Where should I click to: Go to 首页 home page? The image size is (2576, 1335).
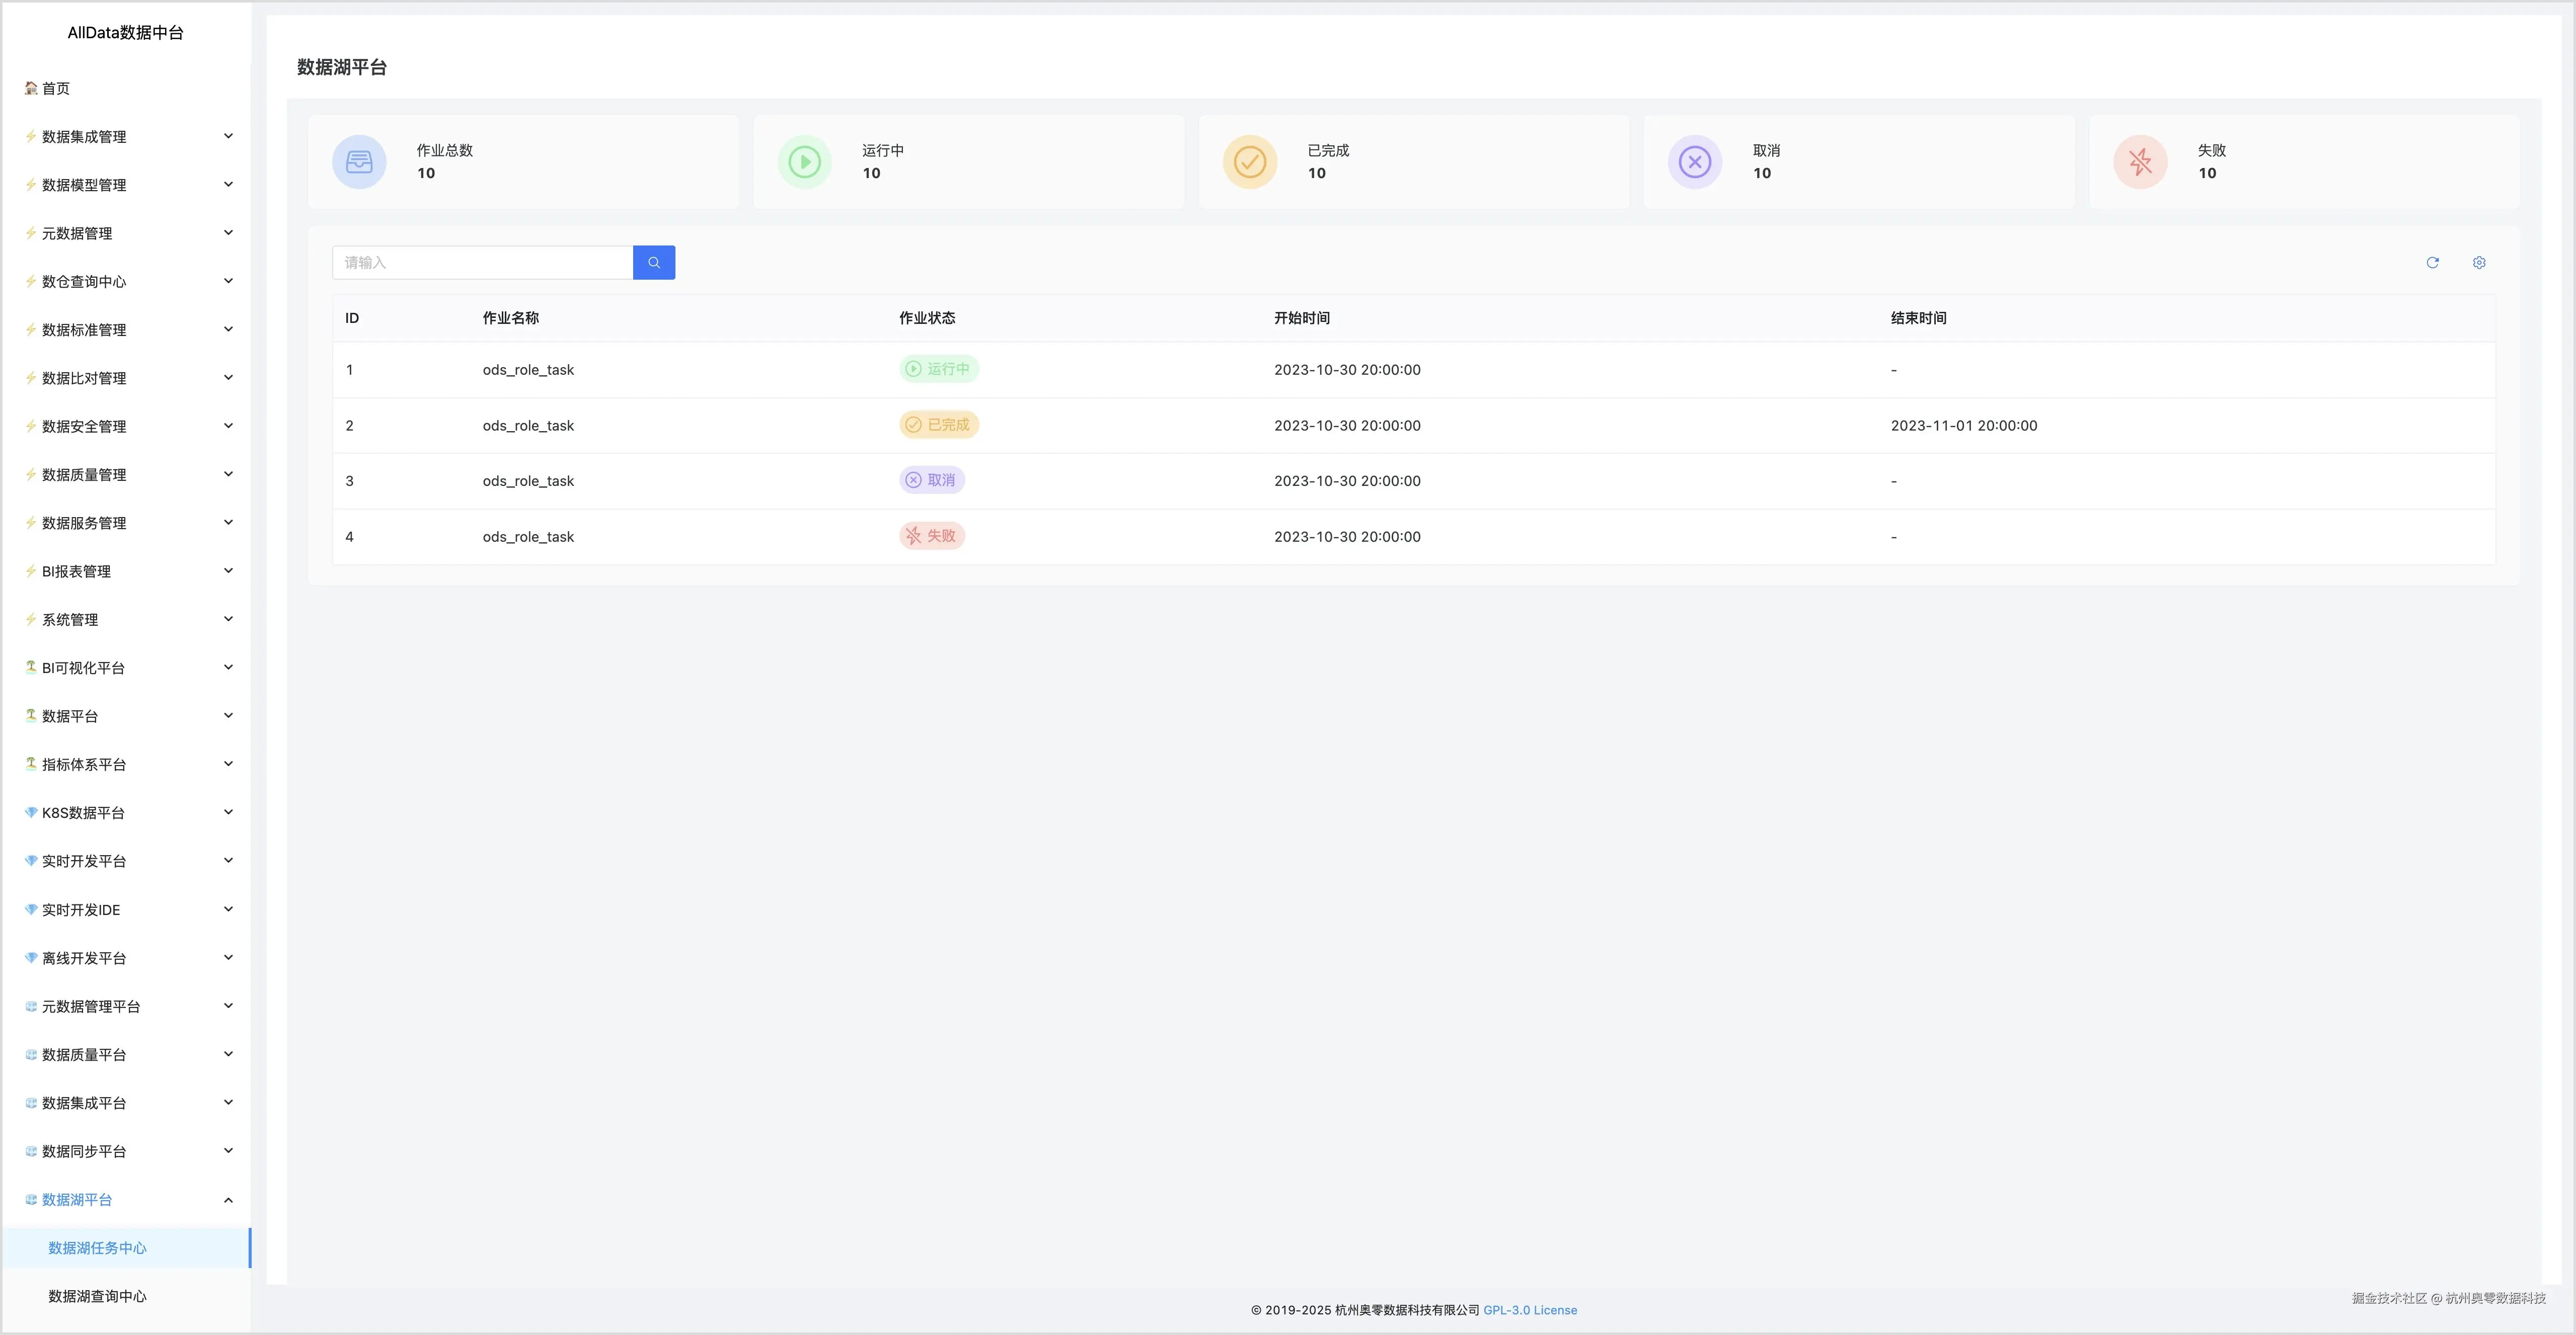pyautogui.click(x=55, y=89)
